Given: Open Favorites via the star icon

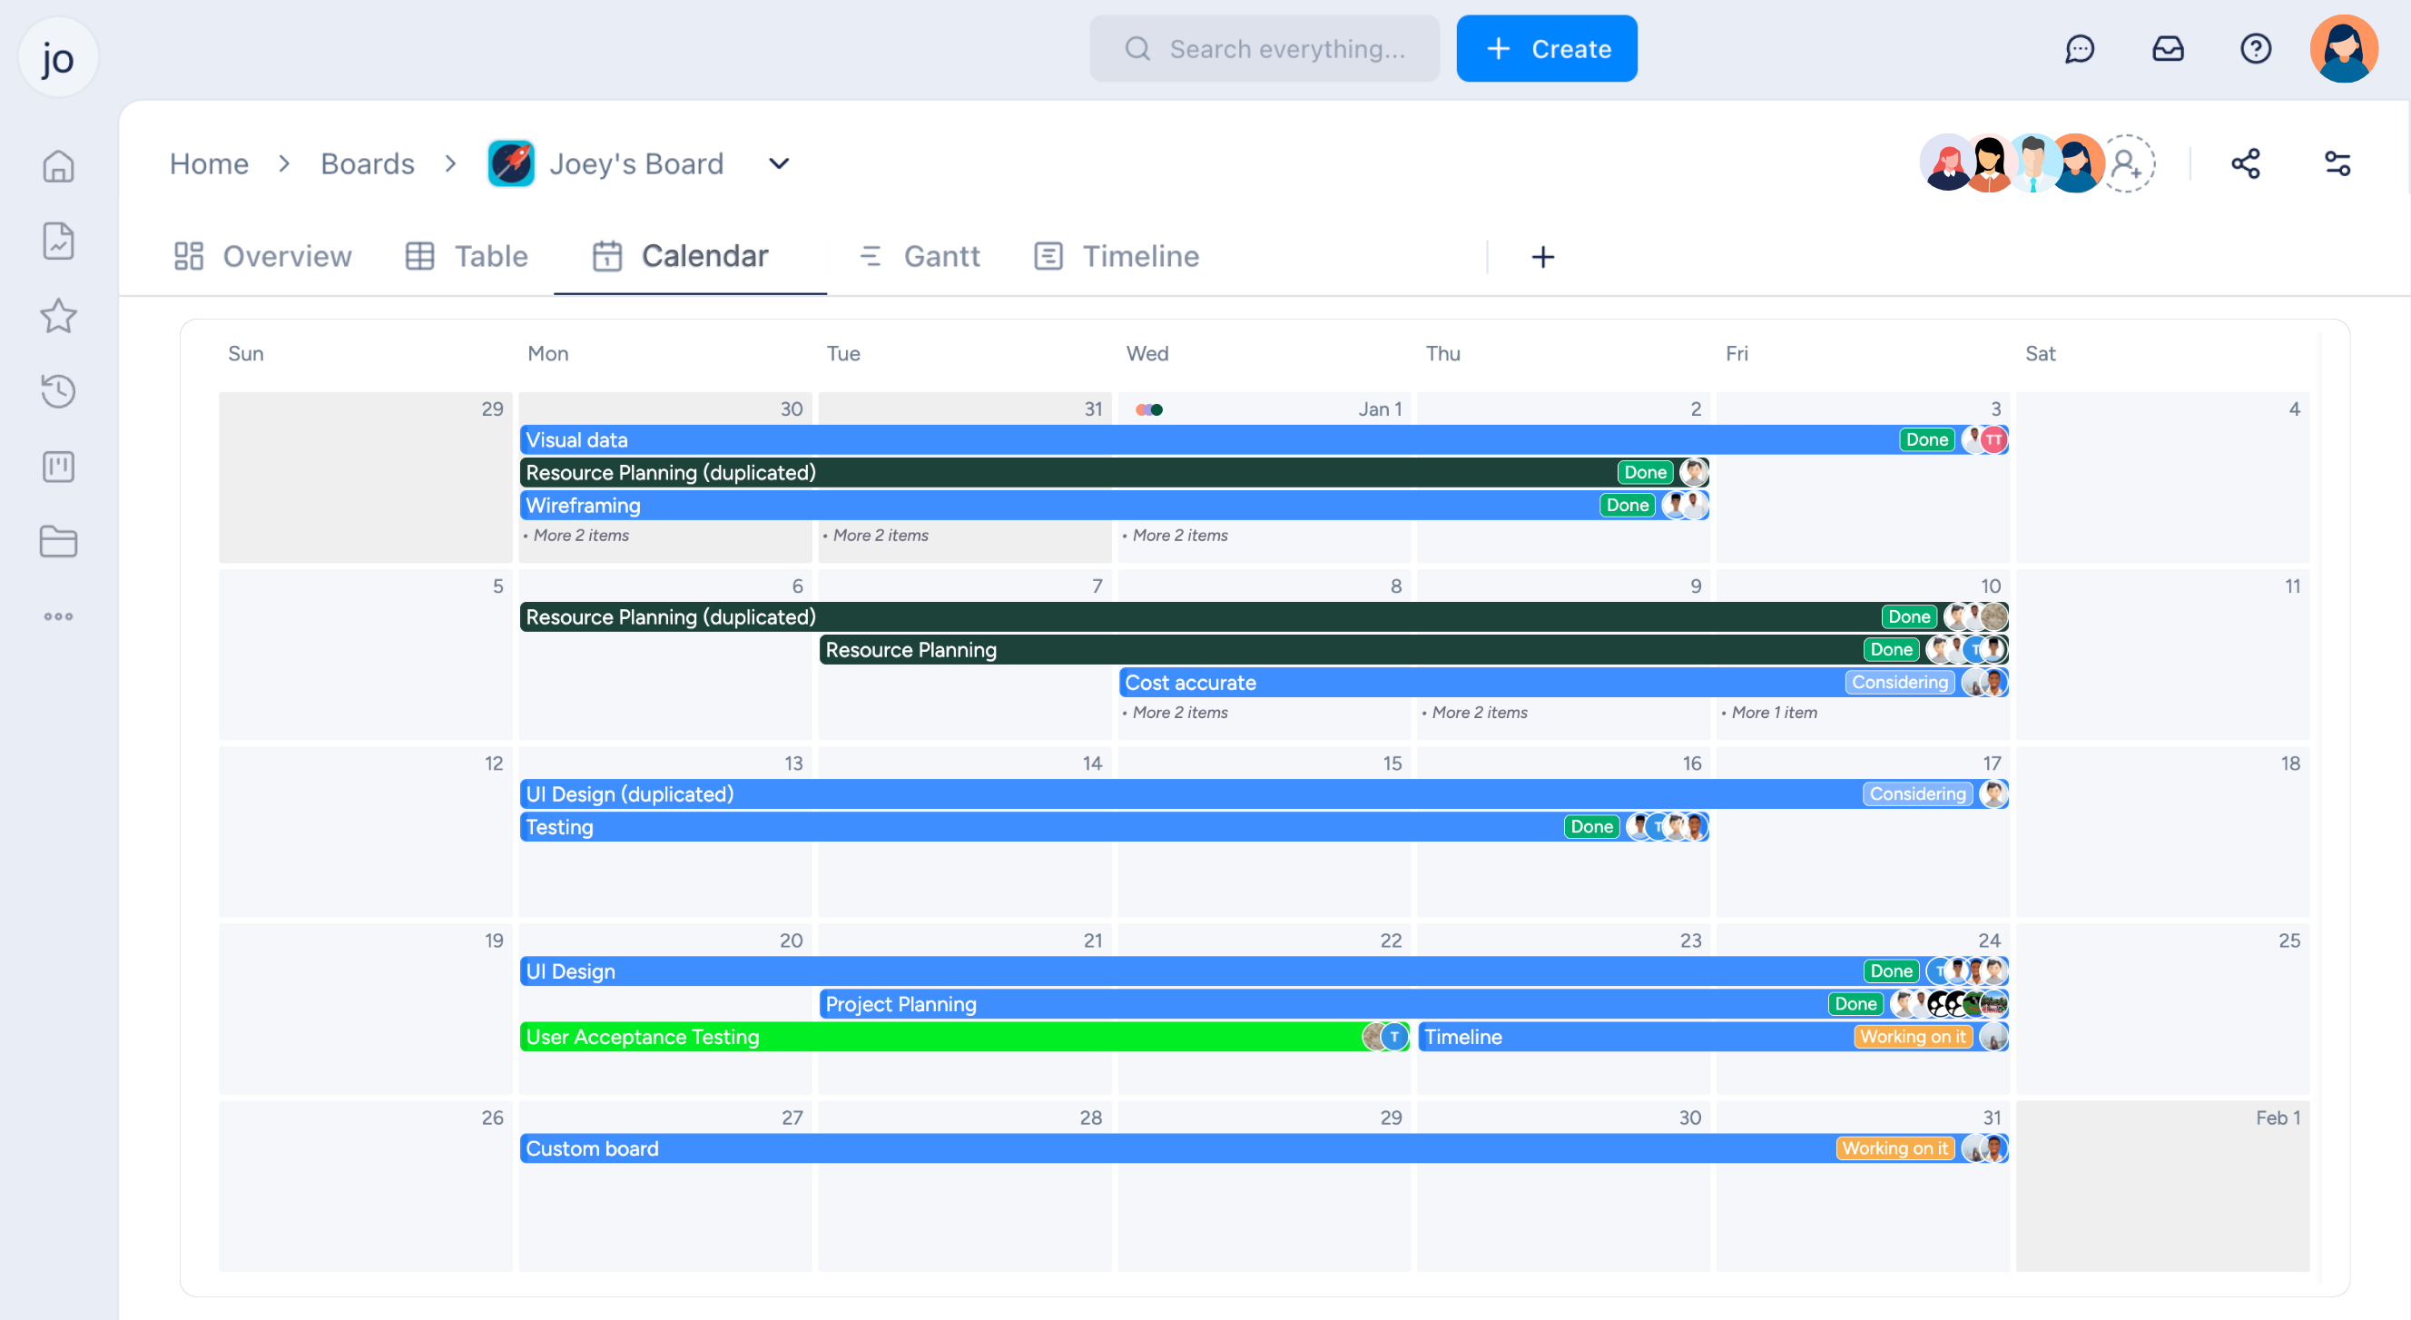Looking at the screenshot, I should pos(58,317).
